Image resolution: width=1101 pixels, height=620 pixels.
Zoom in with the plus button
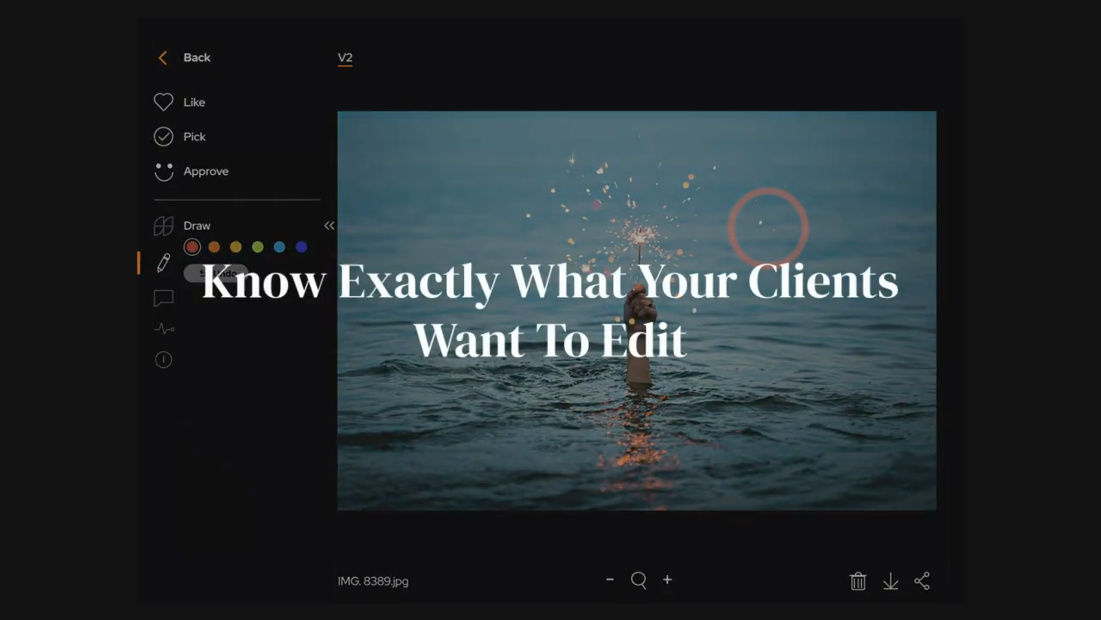click(x=667, y=580)
